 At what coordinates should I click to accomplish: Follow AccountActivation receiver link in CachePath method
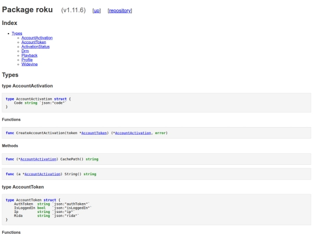pos(38,159)
